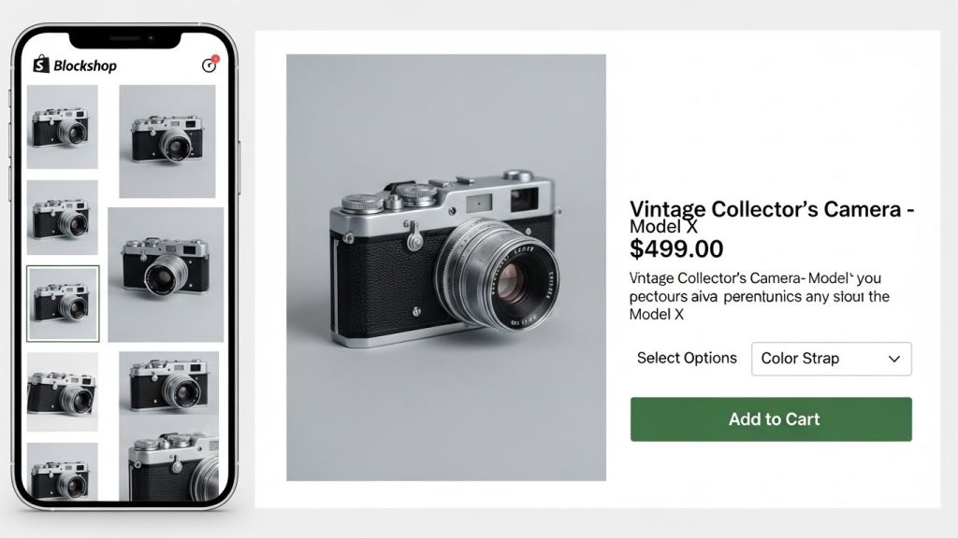Tap the Blockshop store logo text
Viewport: 958px width, 538px height.
[x=85, y=65]
